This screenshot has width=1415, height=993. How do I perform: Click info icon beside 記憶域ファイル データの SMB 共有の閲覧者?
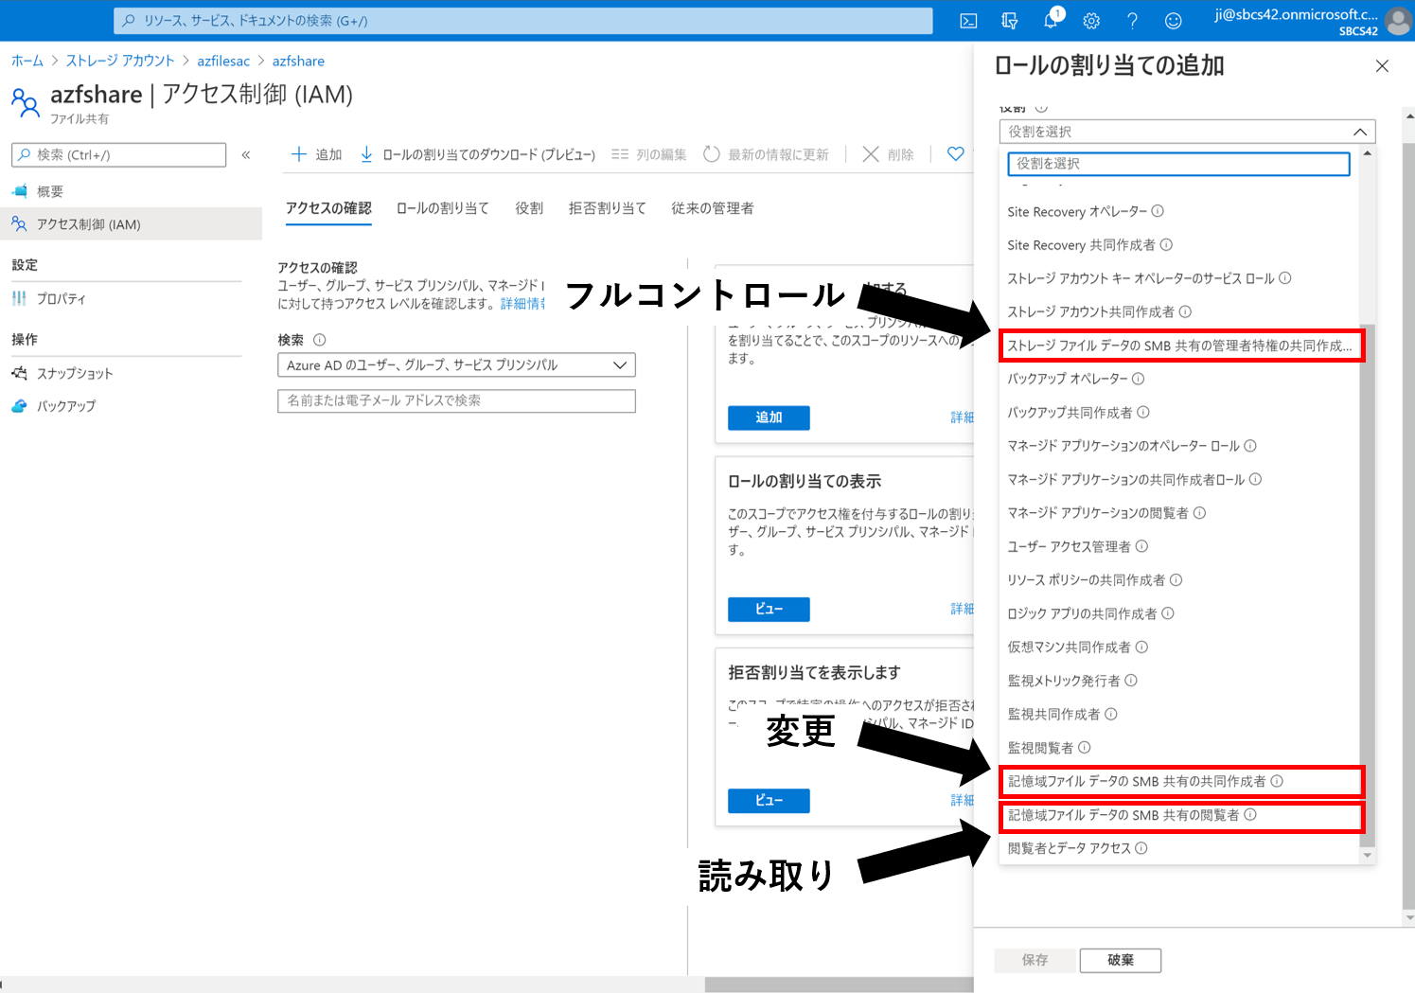(x=1250, y=814)
